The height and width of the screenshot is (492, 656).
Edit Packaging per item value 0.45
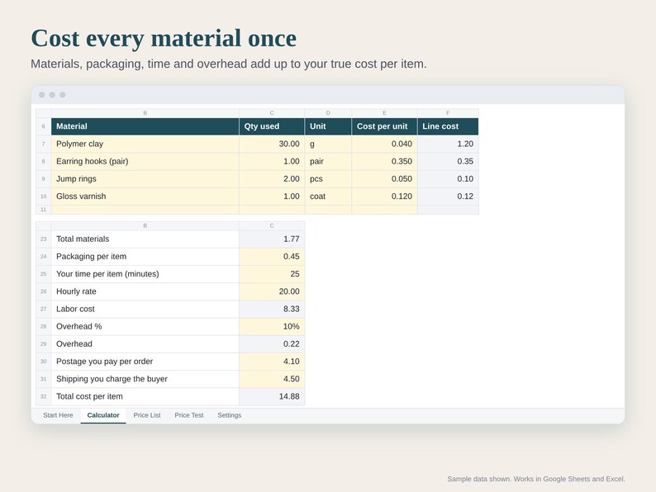pos(272,257)
